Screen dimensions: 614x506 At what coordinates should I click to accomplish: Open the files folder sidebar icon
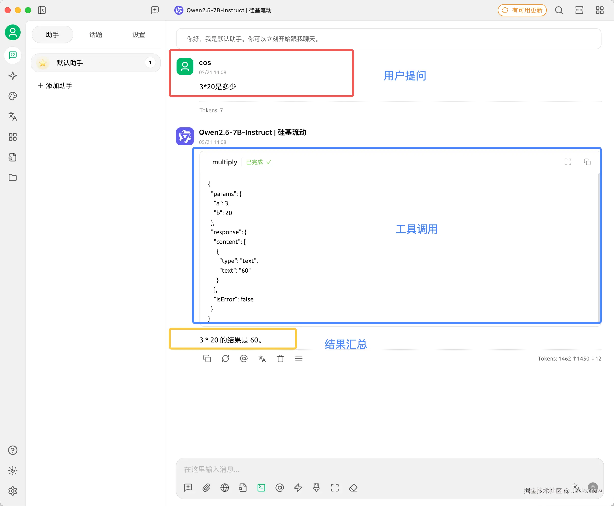pos(12,178)
